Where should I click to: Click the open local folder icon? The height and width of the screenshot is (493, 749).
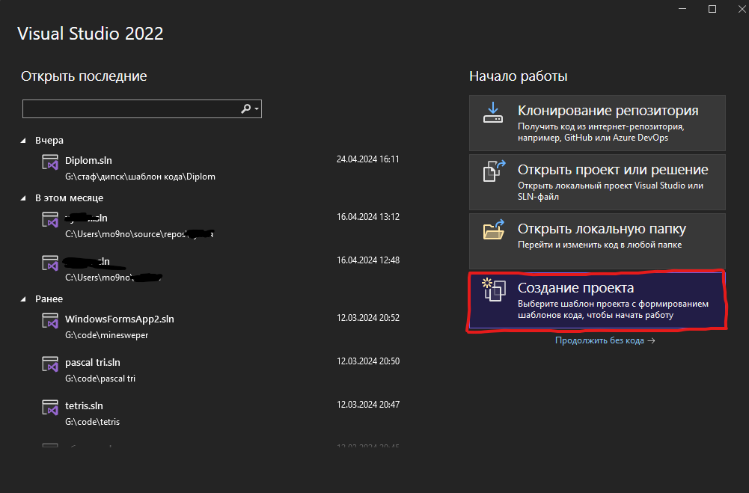tap(493, 230)
